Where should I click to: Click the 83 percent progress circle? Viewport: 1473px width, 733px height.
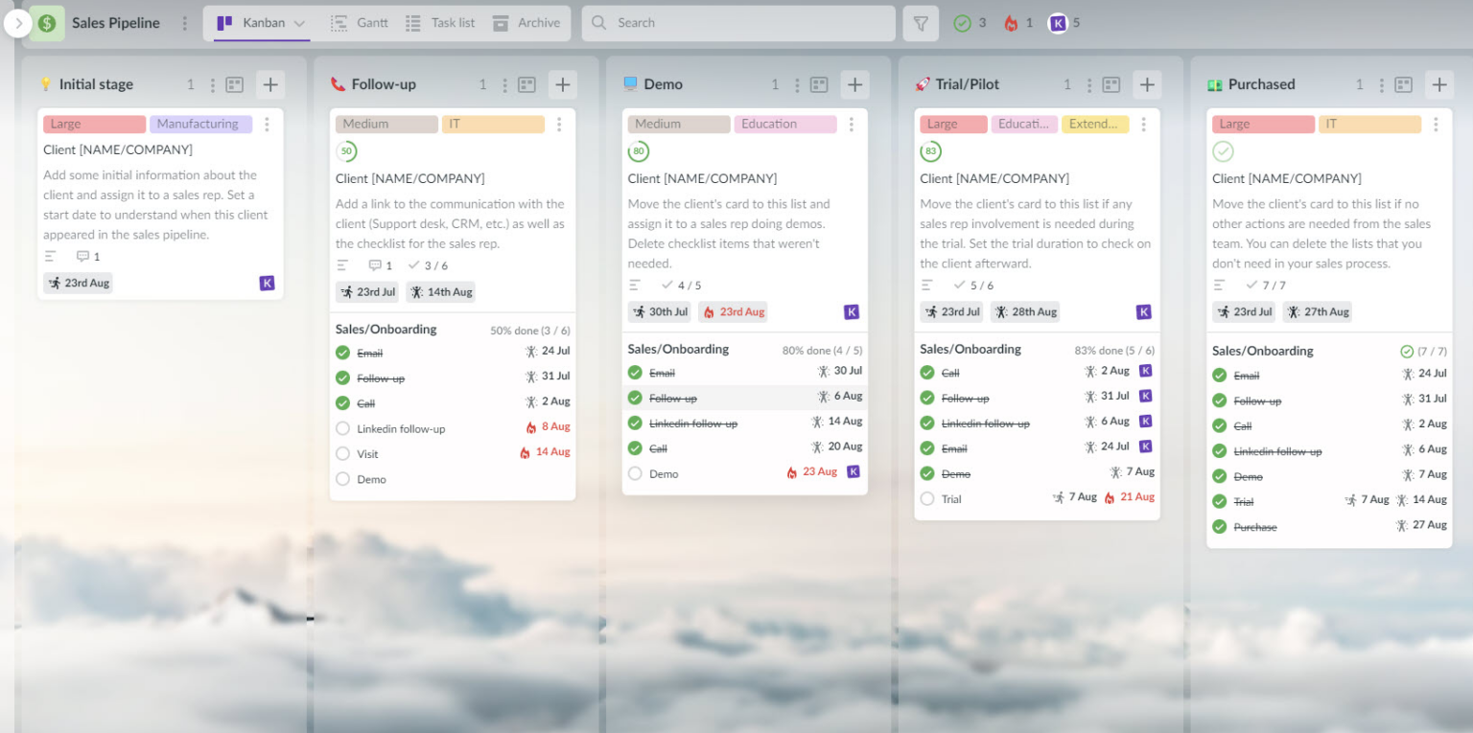[930, 151]
